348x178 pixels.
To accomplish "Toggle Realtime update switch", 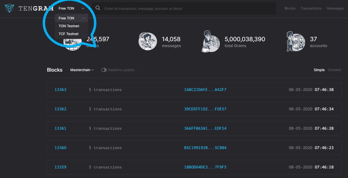I will tap(104, 70).
